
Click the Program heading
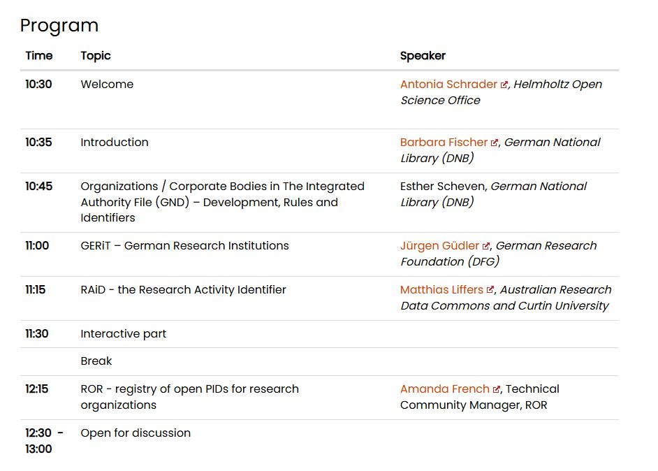tap(59, 25)
